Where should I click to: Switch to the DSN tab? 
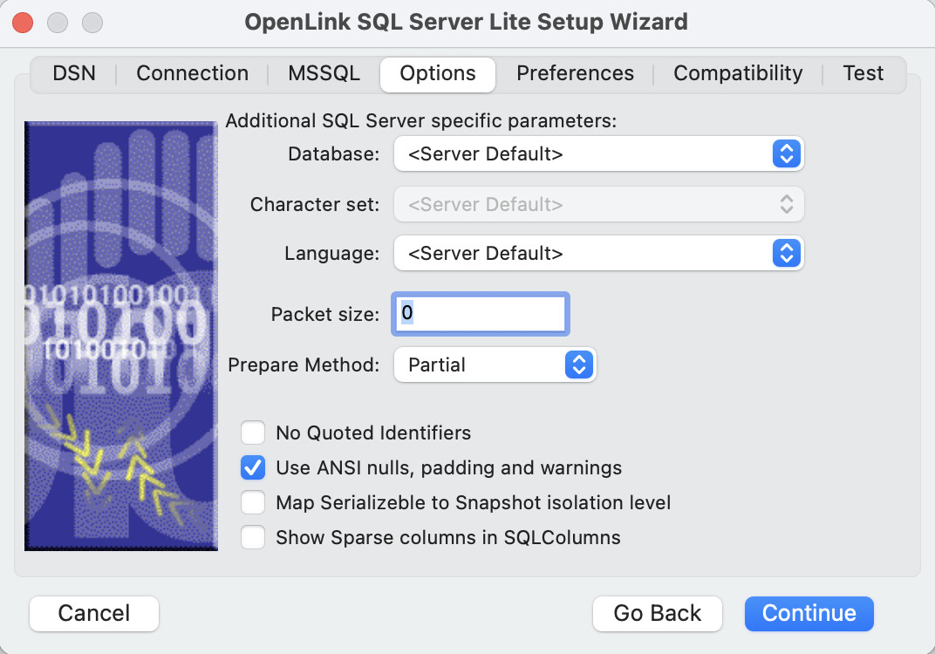[74, 74]
